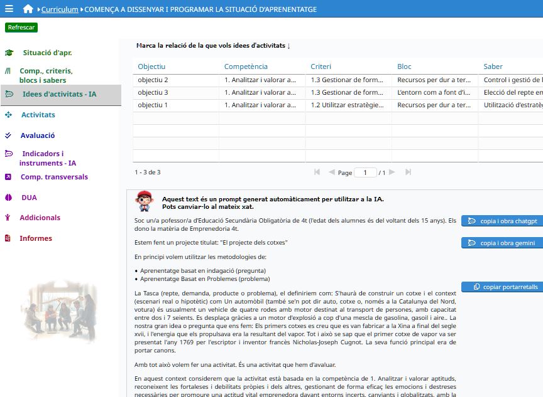Select Idees d'activitats - IA menu item
Image resolution: width=543 pixels, height=397 pixels.
pyautogui.click(x=60, y=94)
